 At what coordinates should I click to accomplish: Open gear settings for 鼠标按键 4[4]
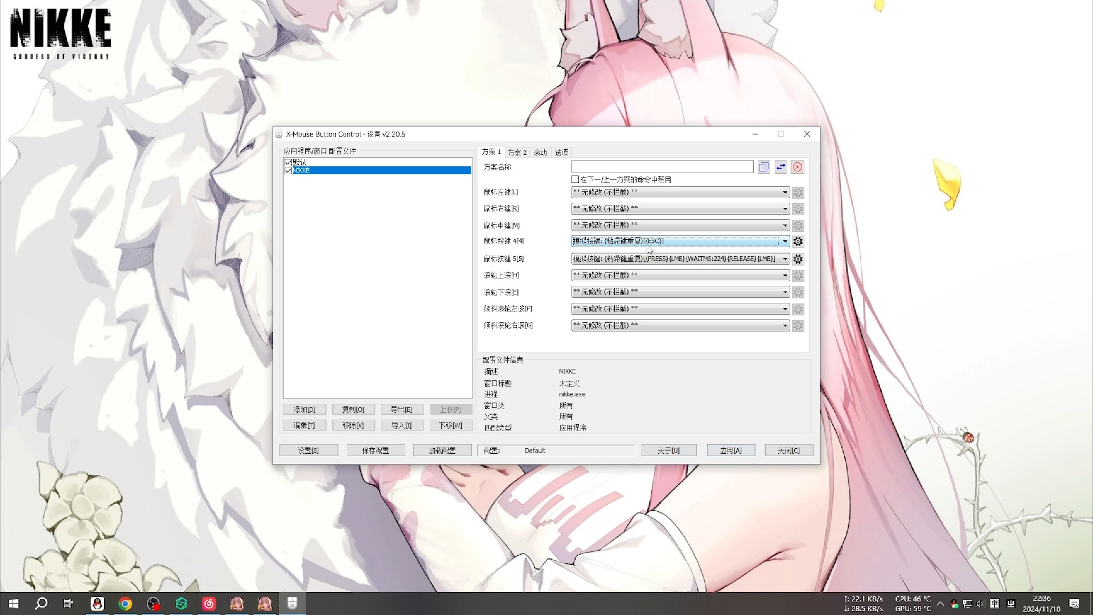click(x=798, y=241)
